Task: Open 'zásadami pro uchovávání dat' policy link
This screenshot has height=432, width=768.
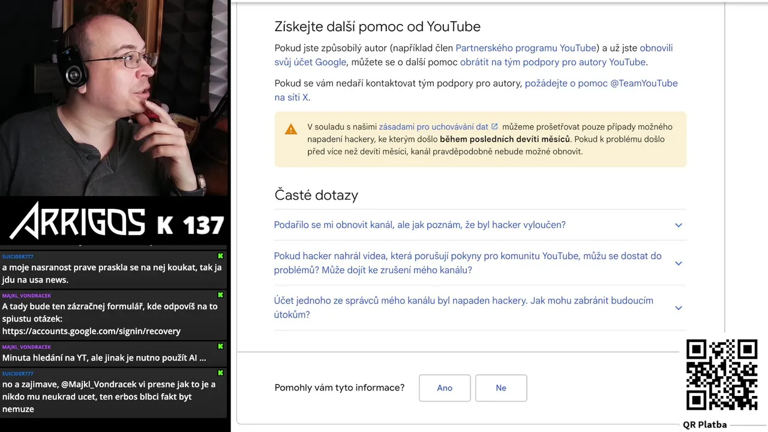Action: (433, 127)
